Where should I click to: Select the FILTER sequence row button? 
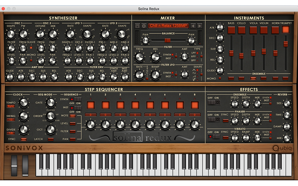73,131
